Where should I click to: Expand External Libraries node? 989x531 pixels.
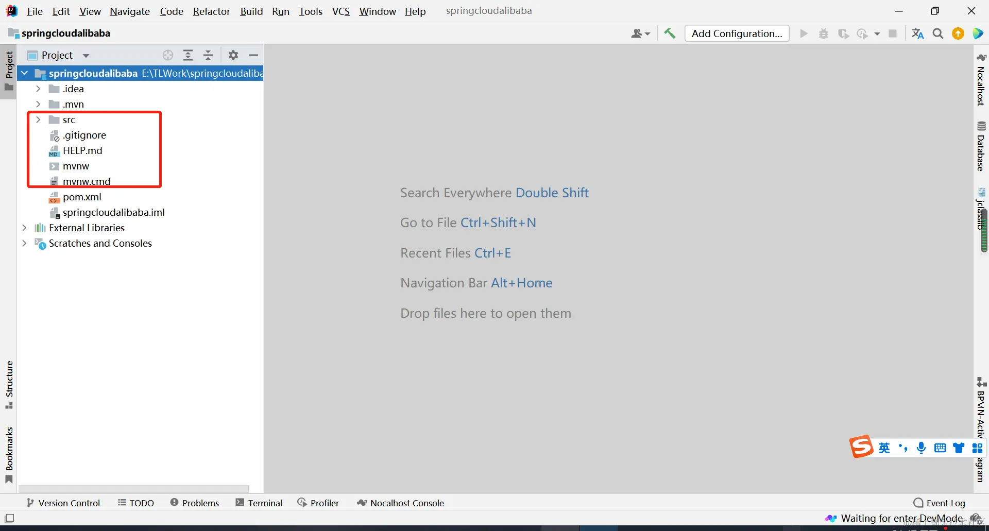[x=24, y=228]
